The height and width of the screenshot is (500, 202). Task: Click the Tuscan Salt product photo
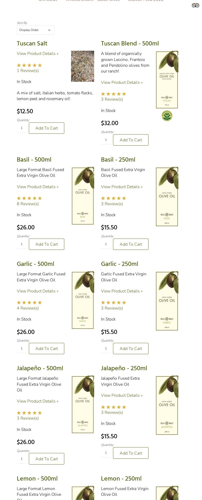pyautogui.click(x=82, y=66)
